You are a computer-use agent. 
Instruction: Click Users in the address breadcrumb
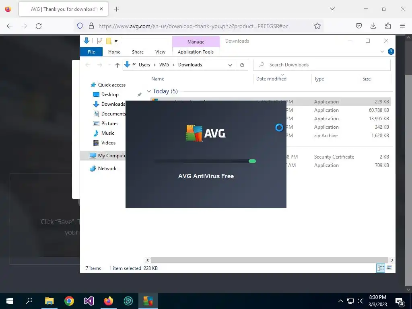pos(144,65)
